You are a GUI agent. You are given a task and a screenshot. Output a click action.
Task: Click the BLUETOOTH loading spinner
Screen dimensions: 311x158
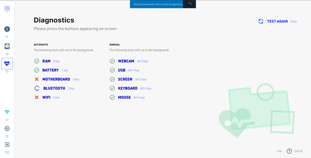click(37, 89)
